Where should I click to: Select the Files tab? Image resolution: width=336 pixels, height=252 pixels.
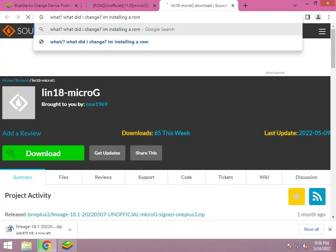[63, 177]
